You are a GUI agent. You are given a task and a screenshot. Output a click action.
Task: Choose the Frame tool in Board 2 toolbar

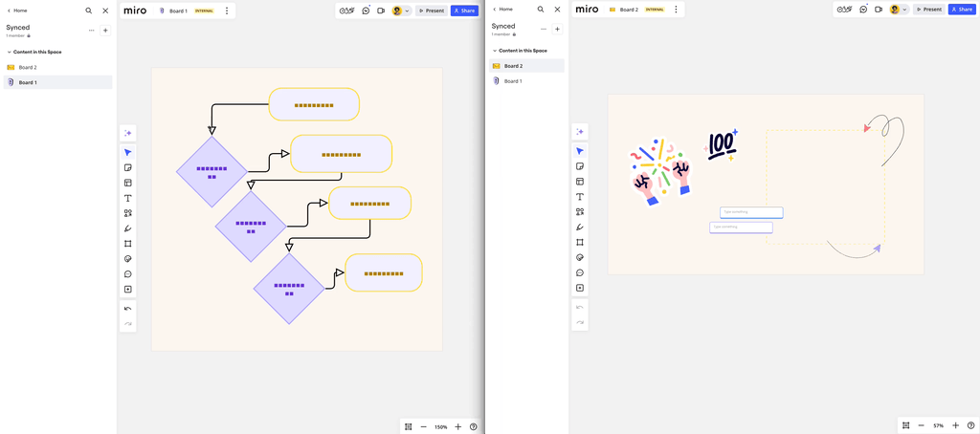click(580, 243)
